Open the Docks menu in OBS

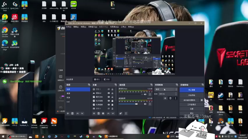pos(92,27)
